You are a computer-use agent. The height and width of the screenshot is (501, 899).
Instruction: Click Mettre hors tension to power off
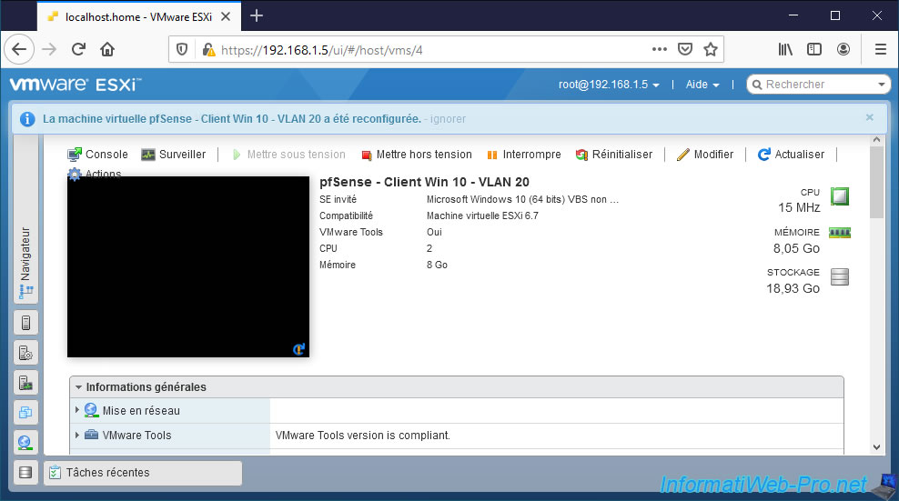pyautogui.click(x=417, y=155)
